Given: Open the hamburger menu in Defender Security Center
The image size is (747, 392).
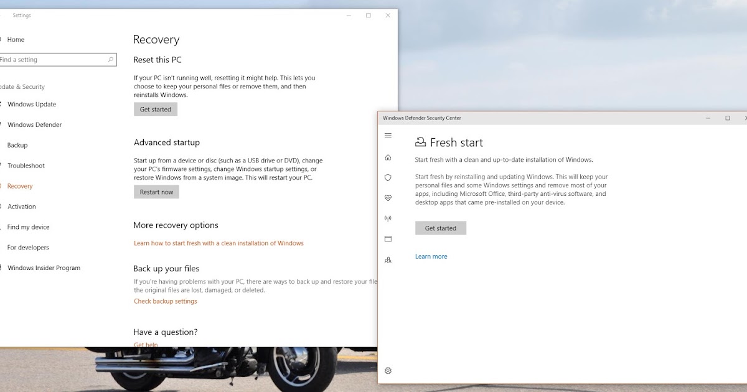Looking at the screenshot, I should pos(388,136).
